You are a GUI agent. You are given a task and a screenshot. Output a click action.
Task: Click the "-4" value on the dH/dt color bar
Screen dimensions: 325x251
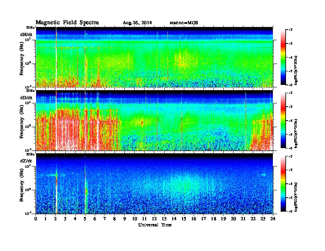(291, 57)
